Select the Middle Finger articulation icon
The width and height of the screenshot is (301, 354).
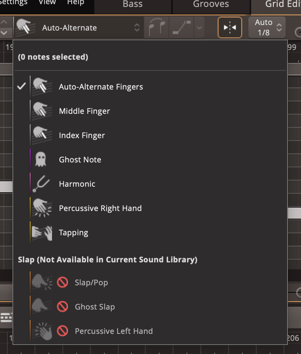coord(42,111)
